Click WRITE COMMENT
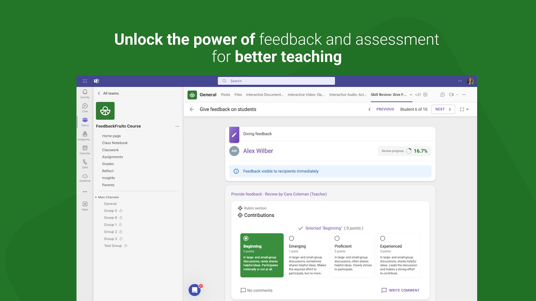 tap(400, 290)
